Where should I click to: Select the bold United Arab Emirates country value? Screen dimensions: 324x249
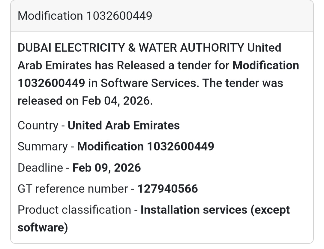coord(124,125)
